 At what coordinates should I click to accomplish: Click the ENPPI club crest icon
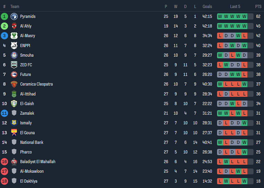[x=14, y=46]
